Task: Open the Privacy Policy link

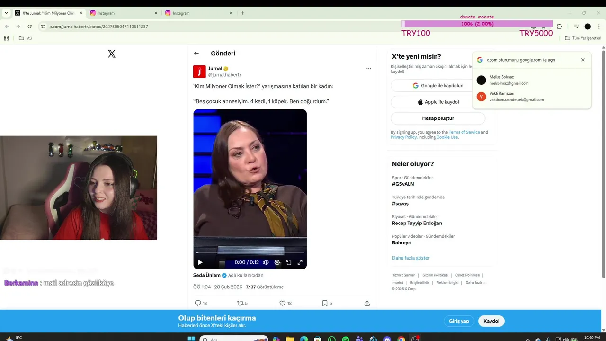Action: tap(403, 137)
